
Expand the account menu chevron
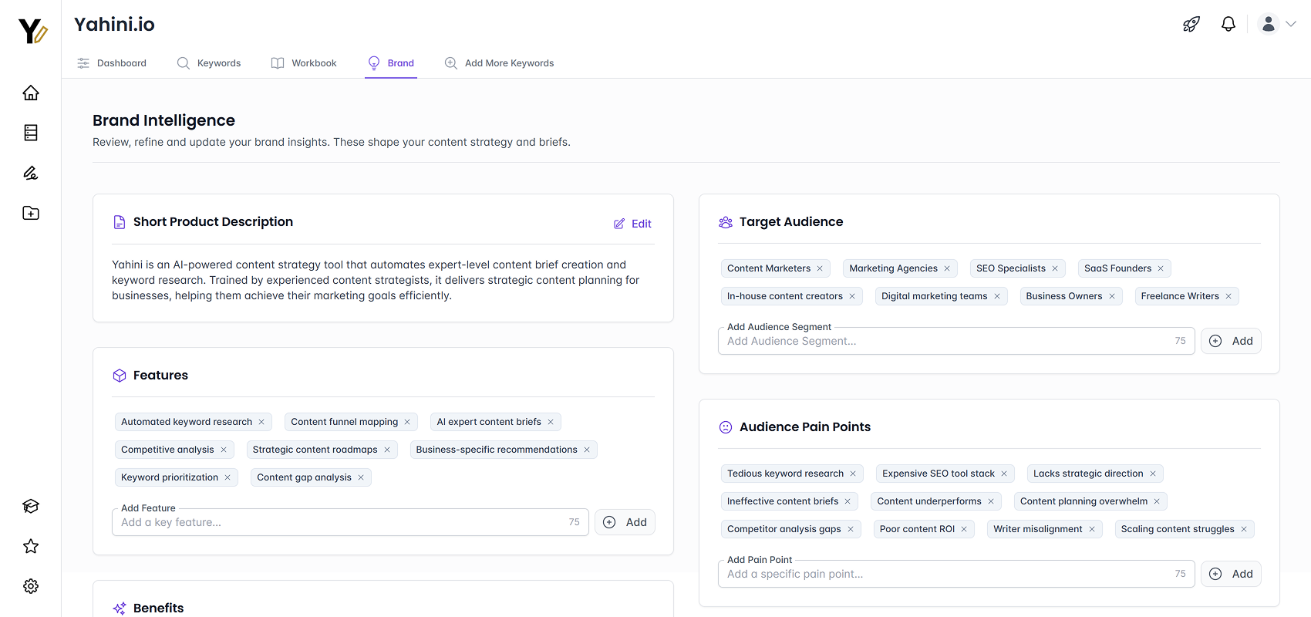click(1291, 24)
